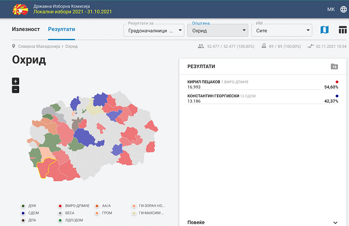Switch to the Излезност tab
Viewport: 349px width, 226px height.
[26, 29]
